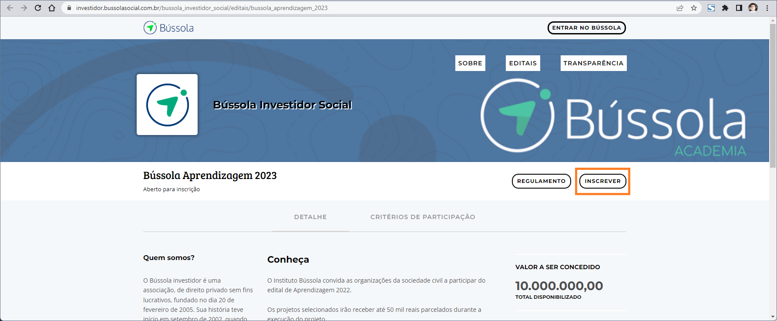The height and width of the screenshot is (321, 777).
Task: Click the ENTRAR NO BÚSSOLA button
Action: 586,28
